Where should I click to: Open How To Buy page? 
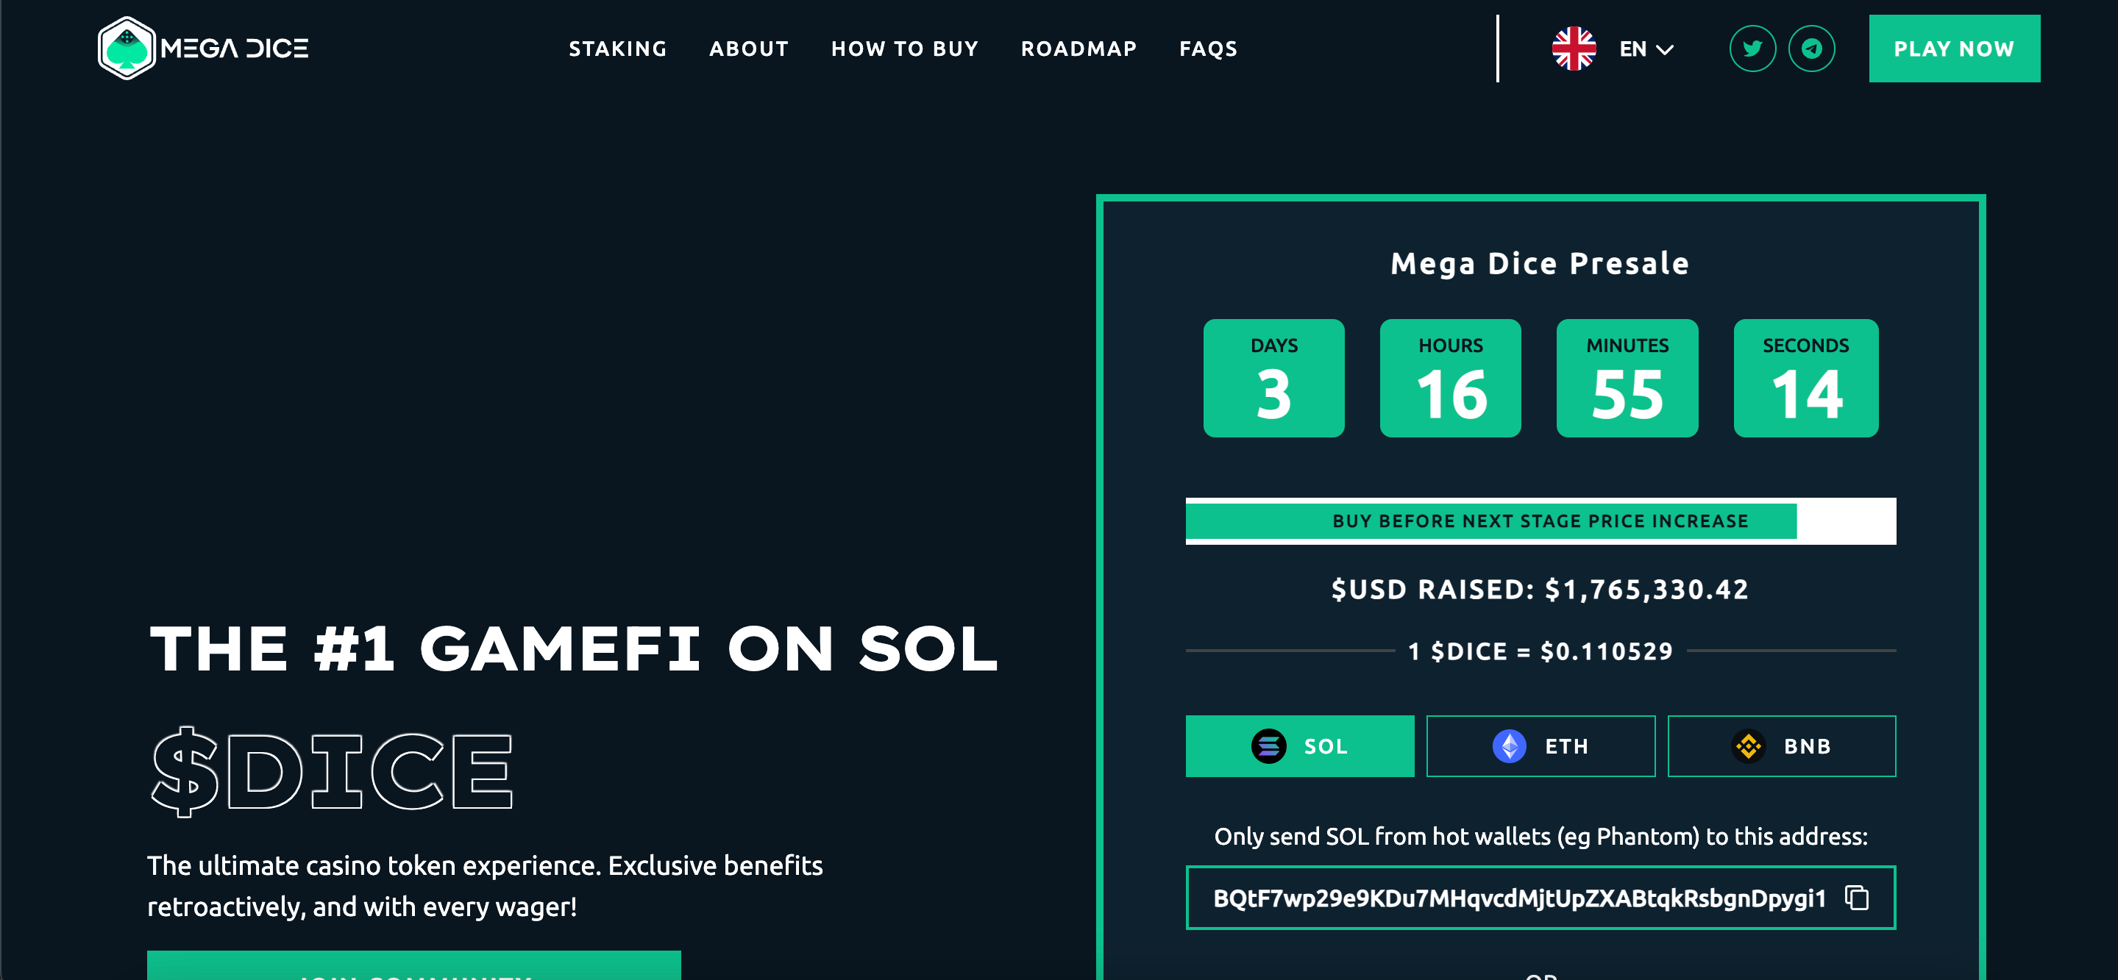pyautogui.click(x=904, y=49)
